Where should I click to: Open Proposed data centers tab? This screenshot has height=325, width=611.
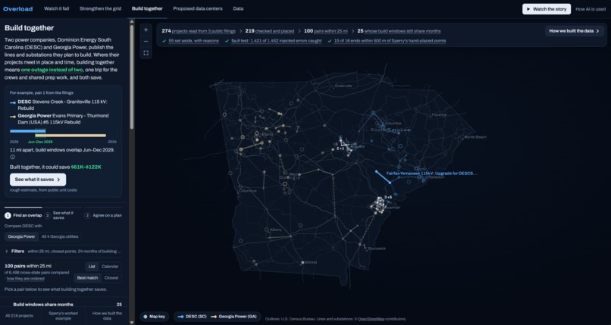[x=198, y=8]
